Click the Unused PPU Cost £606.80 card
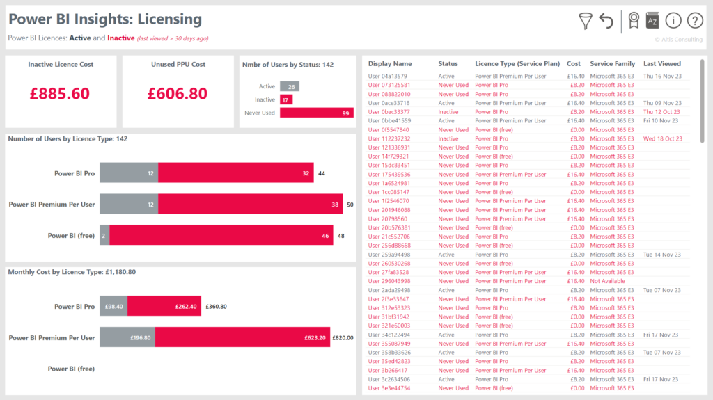The image size is (713, 400). pos(178,91)
